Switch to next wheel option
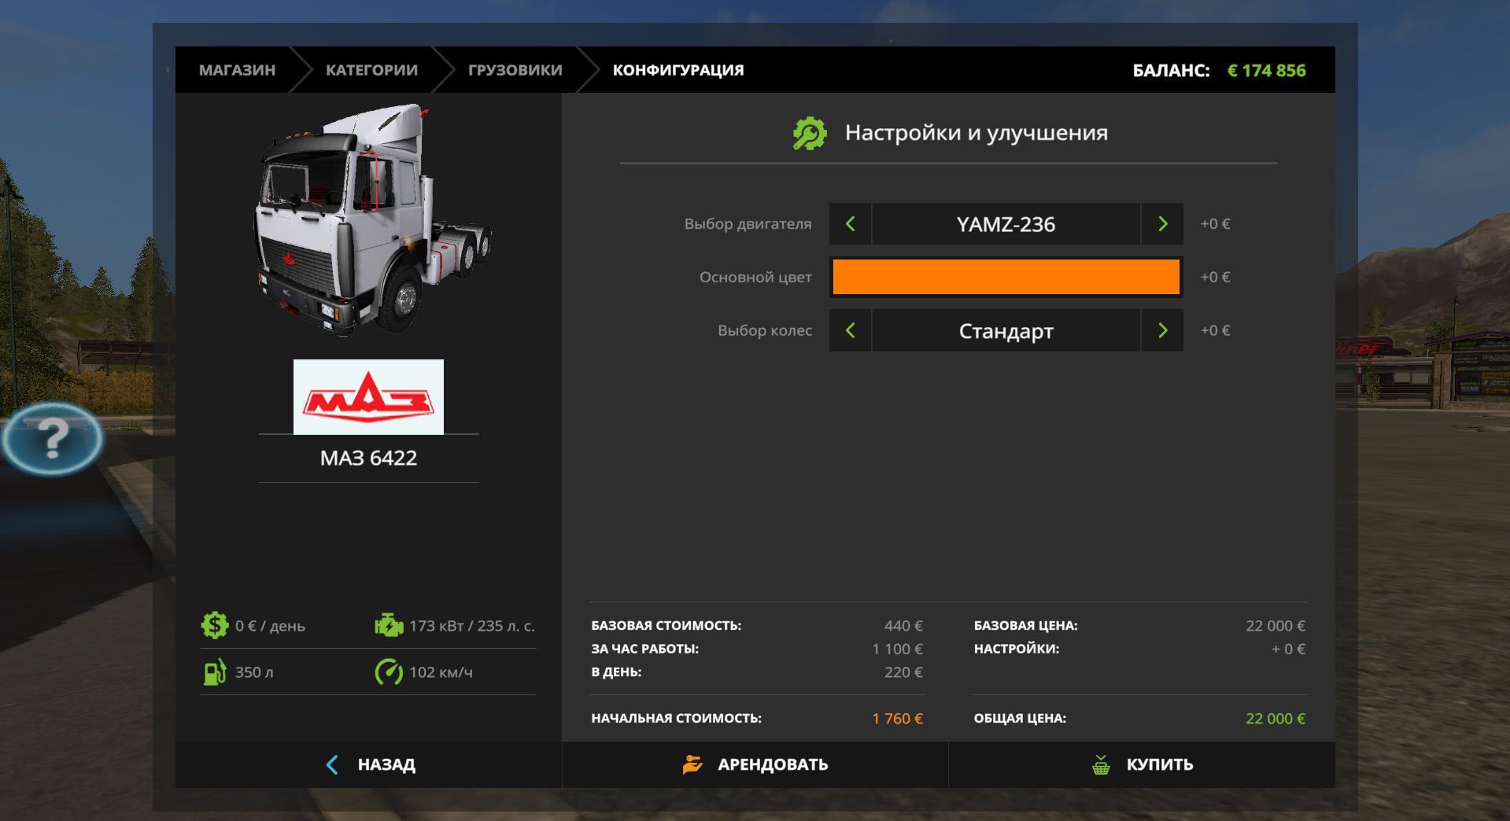The image size is (1510, 821). coord(1162,331)
